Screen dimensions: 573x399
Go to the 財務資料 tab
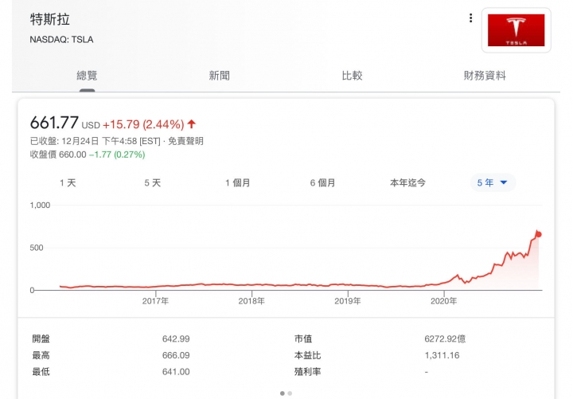(x=485, y=76)
